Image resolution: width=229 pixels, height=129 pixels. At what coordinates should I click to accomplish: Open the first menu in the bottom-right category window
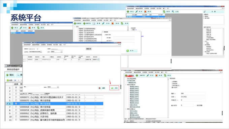(x=129, y=72)
